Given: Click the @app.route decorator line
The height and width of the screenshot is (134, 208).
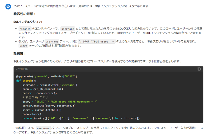Looking at the screenshot, I should [46, 77].
